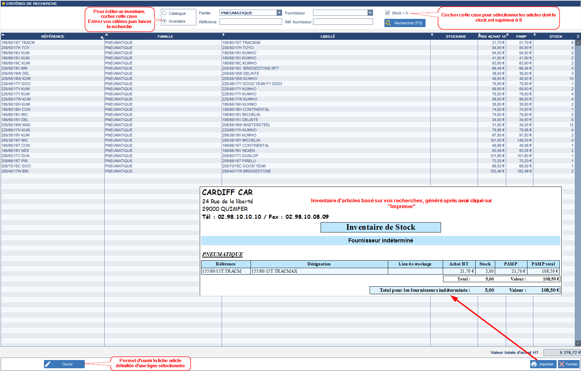This screenshot has width=581, height=371.
Task: Click the RÉFÉRENCE column header
Action: pos(53,36)
